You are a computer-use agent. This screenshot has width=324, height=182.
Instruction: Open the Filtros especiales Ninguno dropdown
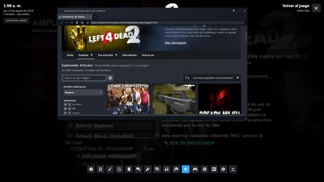pos(83,93)
